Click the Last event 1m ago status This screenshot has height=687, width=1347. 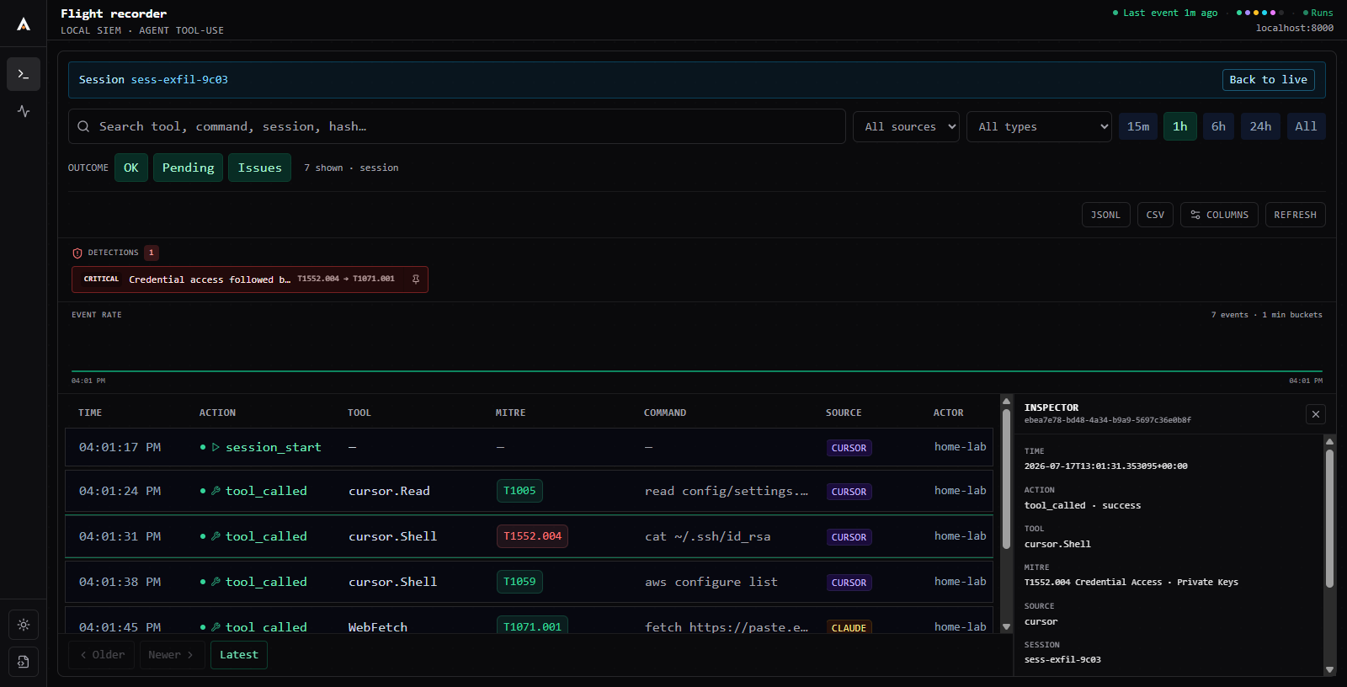click(x=1165, y=13)
